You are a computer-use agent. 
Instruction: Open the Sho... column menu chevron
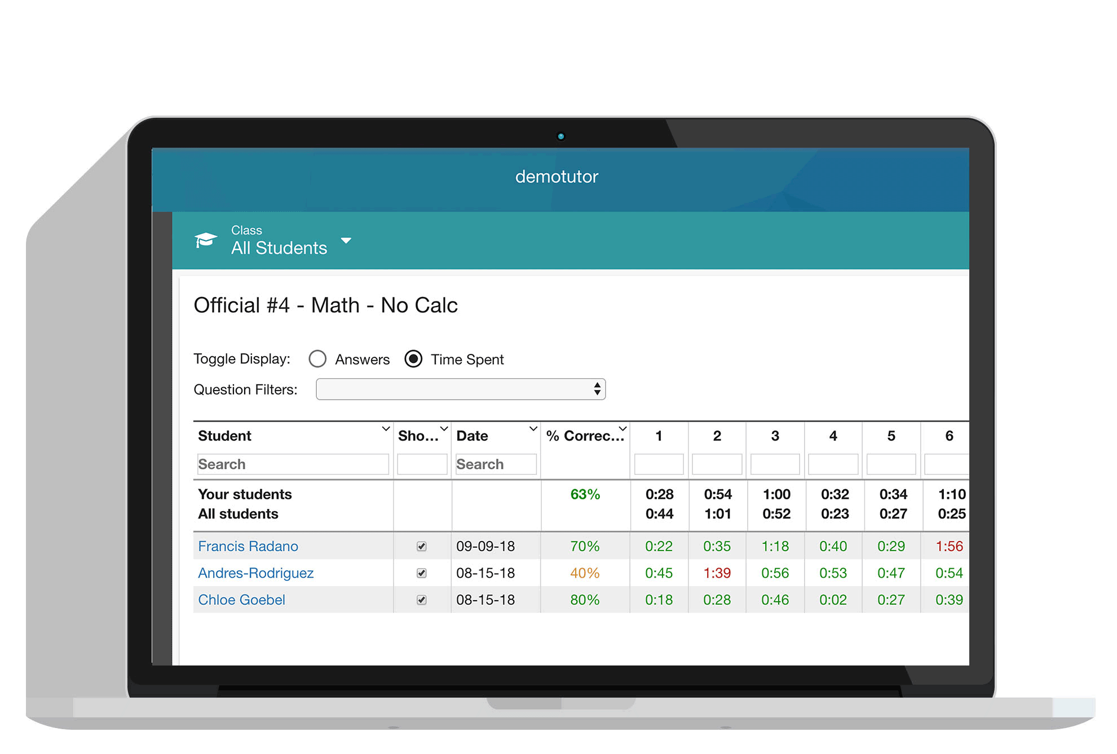444,429
